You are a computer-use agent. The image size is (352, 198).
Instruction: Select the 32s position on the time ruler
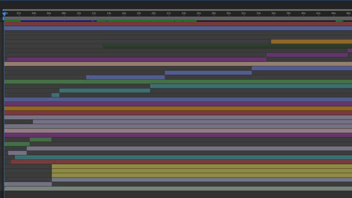244,13
